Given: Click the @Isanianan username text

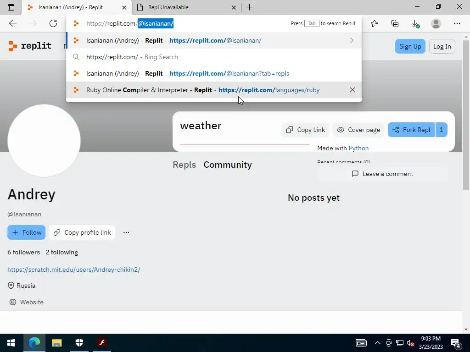Looking at the screenshot, I should coord(24,214).
